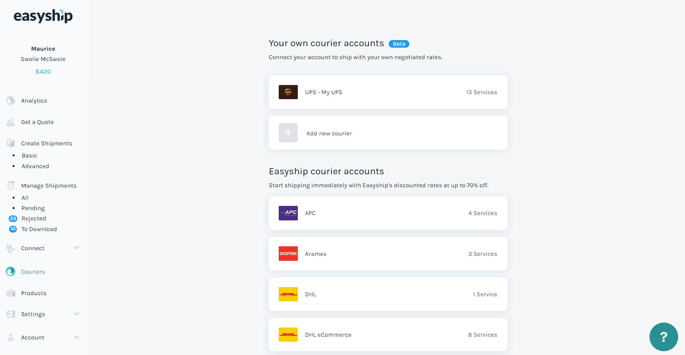Click the Create Shipments box icon
This screenshot has height=355, width=685.
coord(11,143)
